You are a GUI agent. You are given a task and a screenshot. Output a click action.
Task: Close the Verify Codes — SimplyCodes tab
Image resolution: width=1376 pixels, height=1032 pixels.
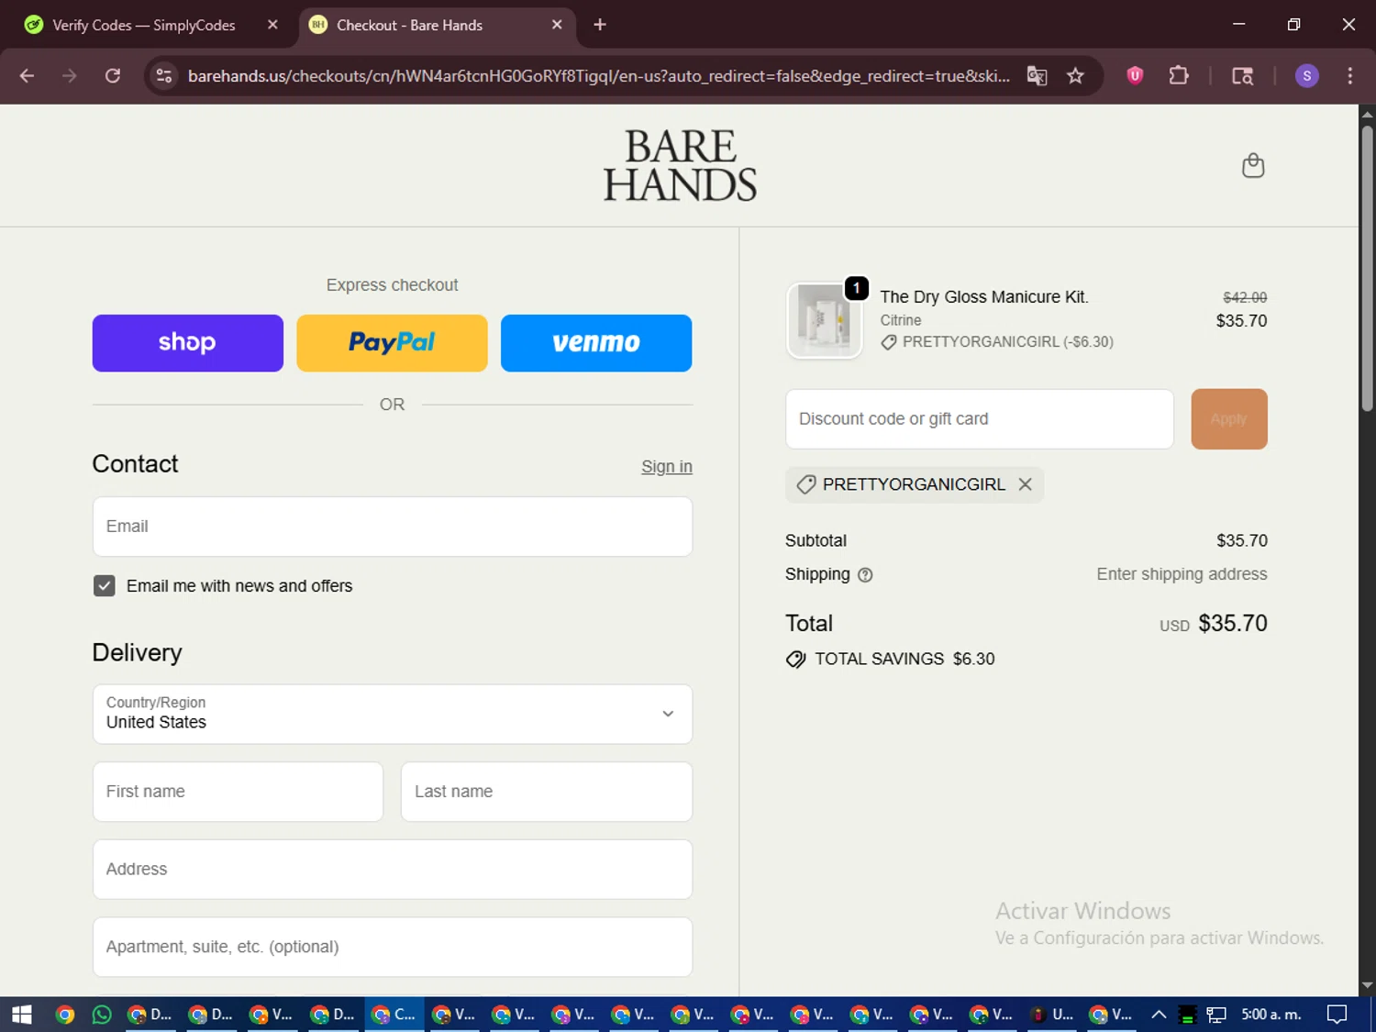click(x=272, y=25)
